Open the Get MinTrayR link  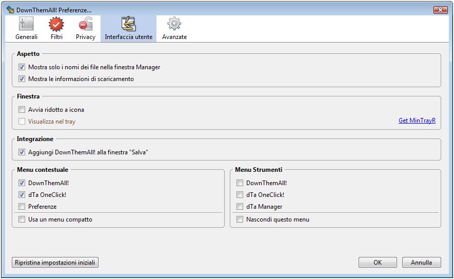(417, 121)
